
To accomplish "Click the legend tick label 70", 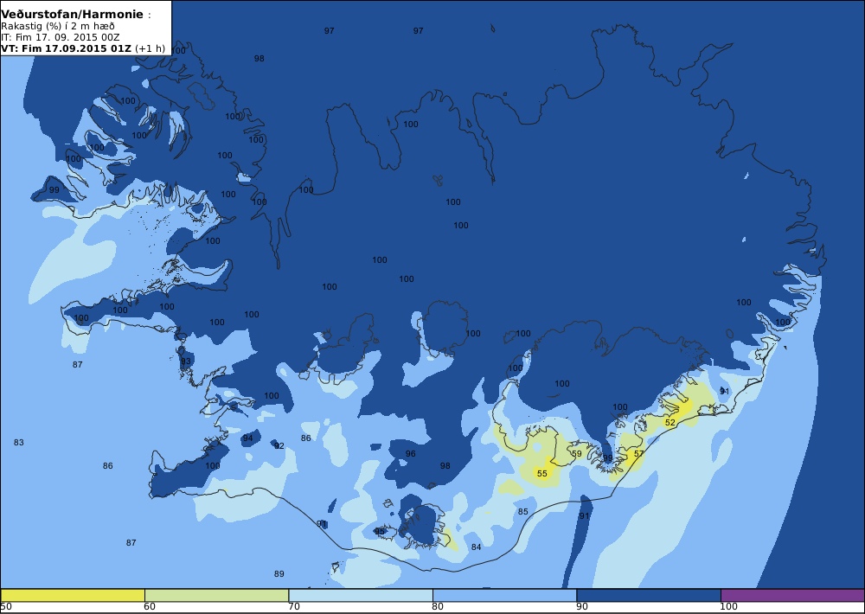I will click(x=294, y=607).
